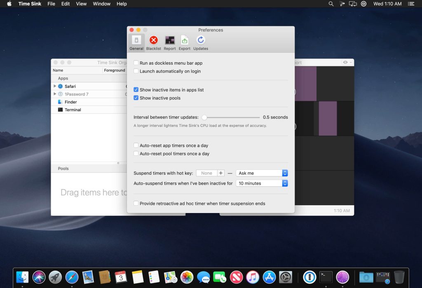Expand the Safari disclosure triangle
Viewport: 422px width, 288px height.
(x=55, y=86)
